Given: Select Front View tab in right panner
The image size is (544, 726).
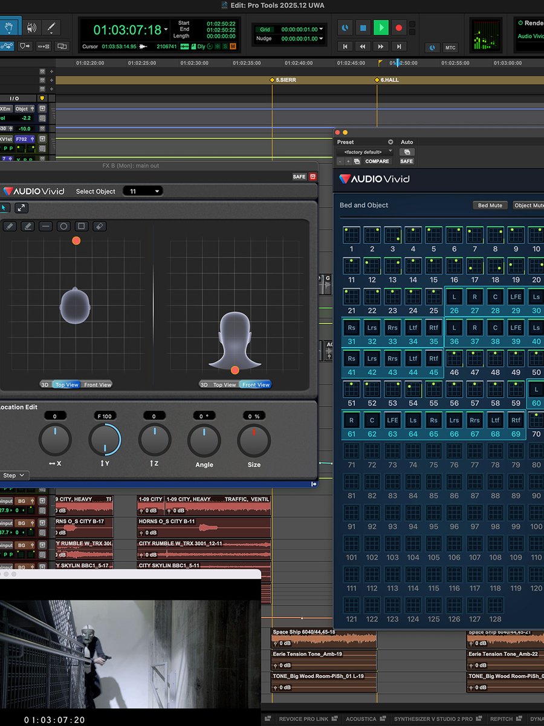Looking at the screenshot, I should tap(256, 385).
